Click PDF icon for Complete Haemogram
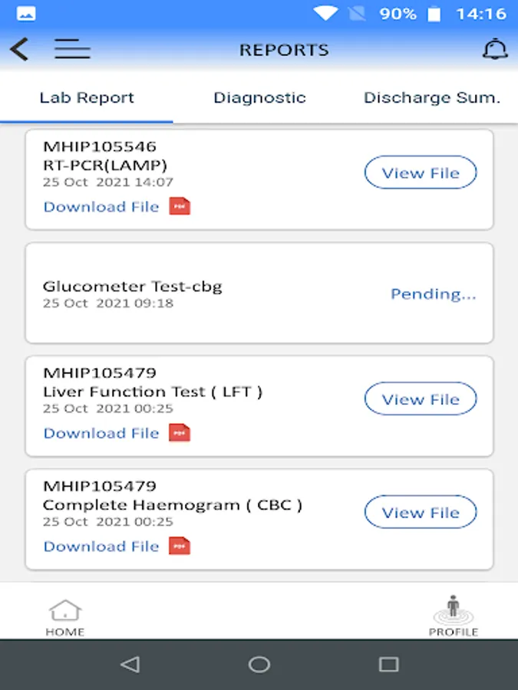Screen dimensions: 518x690 [180, 546]
